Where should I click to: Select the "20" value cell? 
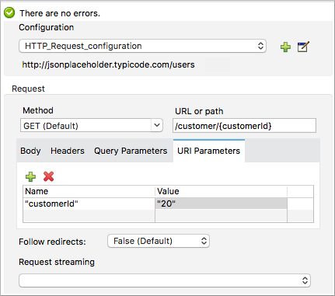pyautogui.click(x=222, y=204)
